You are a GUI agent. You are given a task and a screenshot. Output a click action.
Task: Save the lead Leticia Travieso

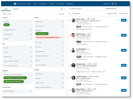pos(124,78)
